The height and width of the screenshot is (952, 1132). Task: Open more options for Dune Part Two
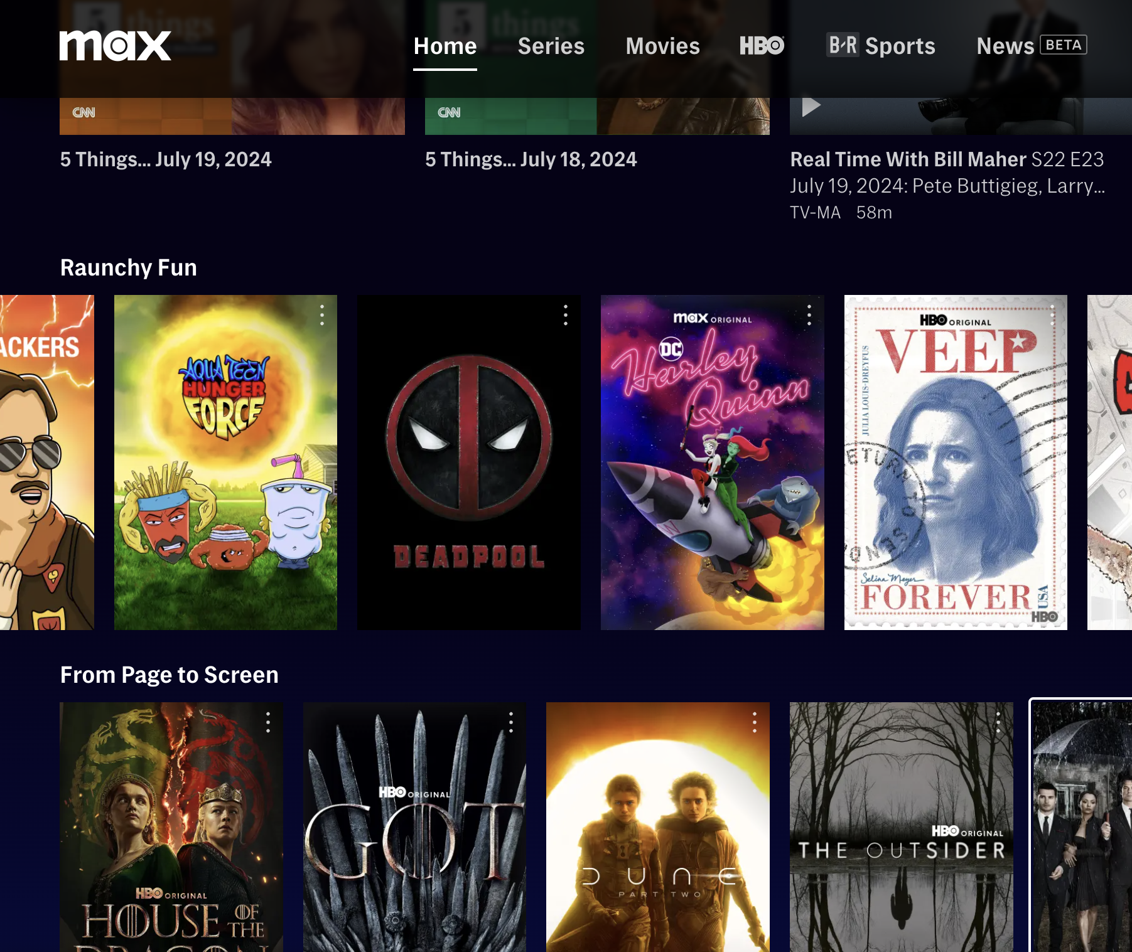tap(755, 722)
